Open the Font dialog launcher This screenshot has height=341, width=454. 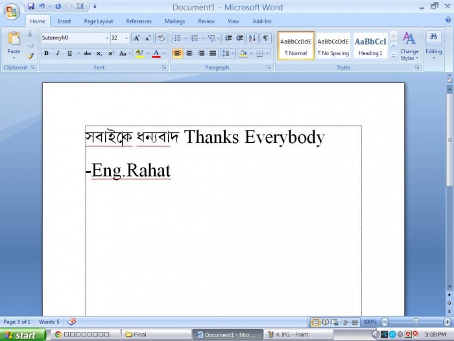[x=164, y=68]
